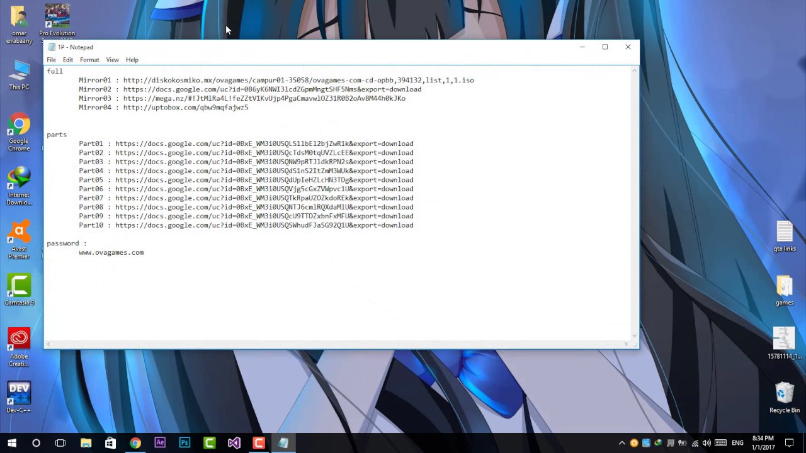Open File Explorer from taskbar
Image resolution: width=806 pixels, height=453 pixels.
[86, 443]
